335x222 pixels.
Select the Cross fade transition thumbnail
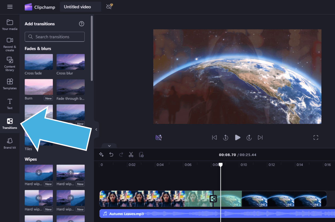pos(39,62)
